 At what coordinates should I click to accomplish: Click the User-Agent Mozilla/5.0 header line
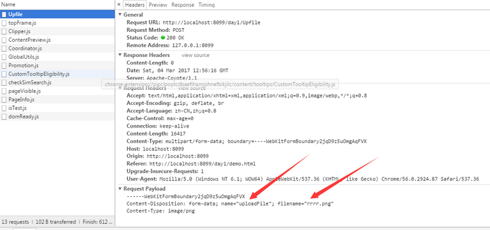303,179
